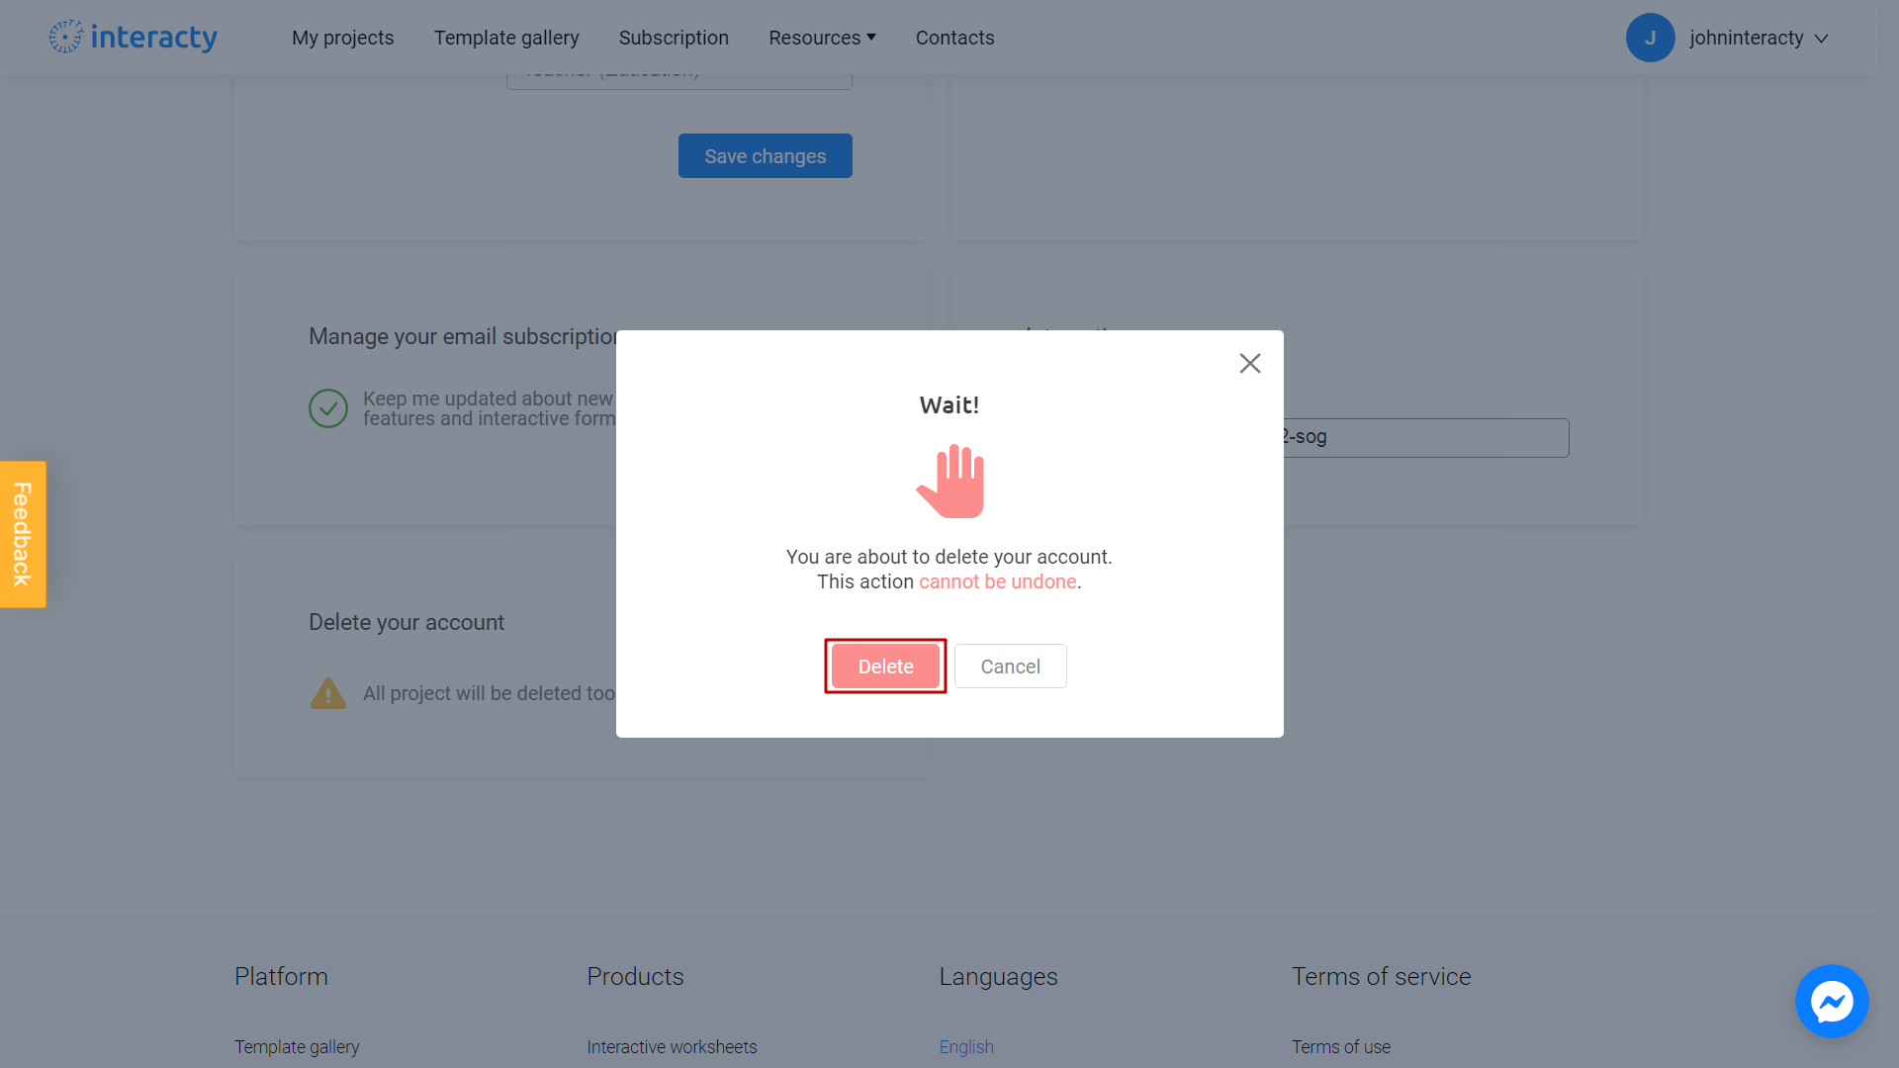This screenshot has width=1899, height=1068.
Task: Click the red stop hand illustration
Action: [x=949, y=482]
